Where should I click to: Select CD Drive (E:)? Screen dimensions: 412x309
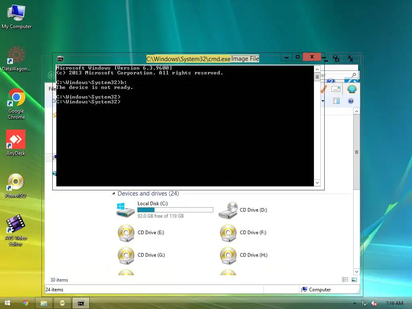[x=141, y=233]
